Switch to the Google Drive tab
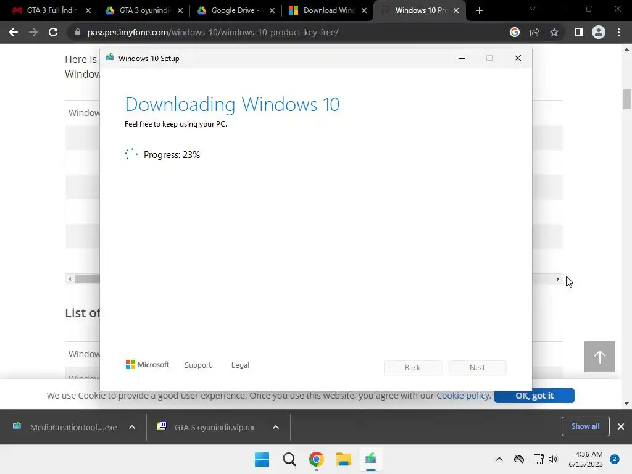Viewport: 632px width, 474px height. 235,10
